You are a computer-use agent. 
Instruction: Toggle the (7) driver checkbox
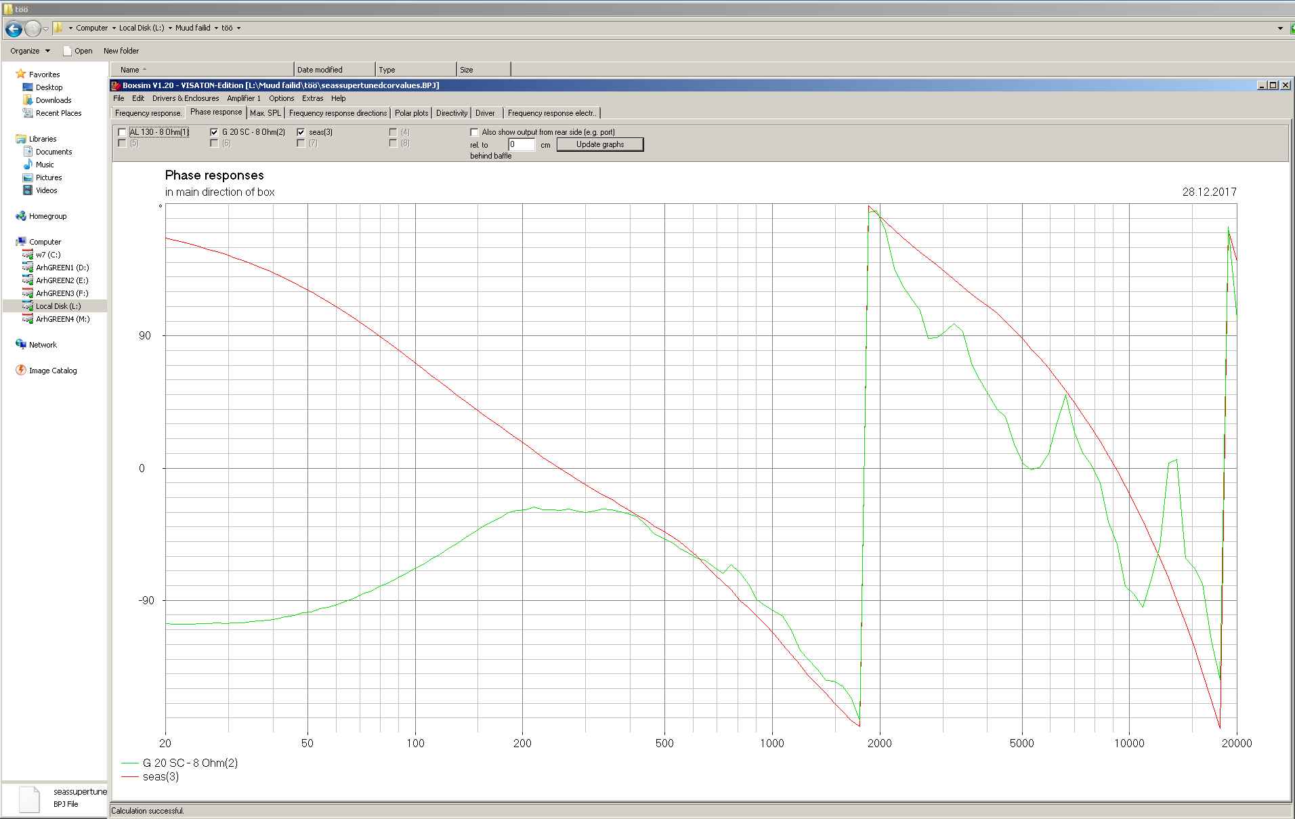click(301, 143)
